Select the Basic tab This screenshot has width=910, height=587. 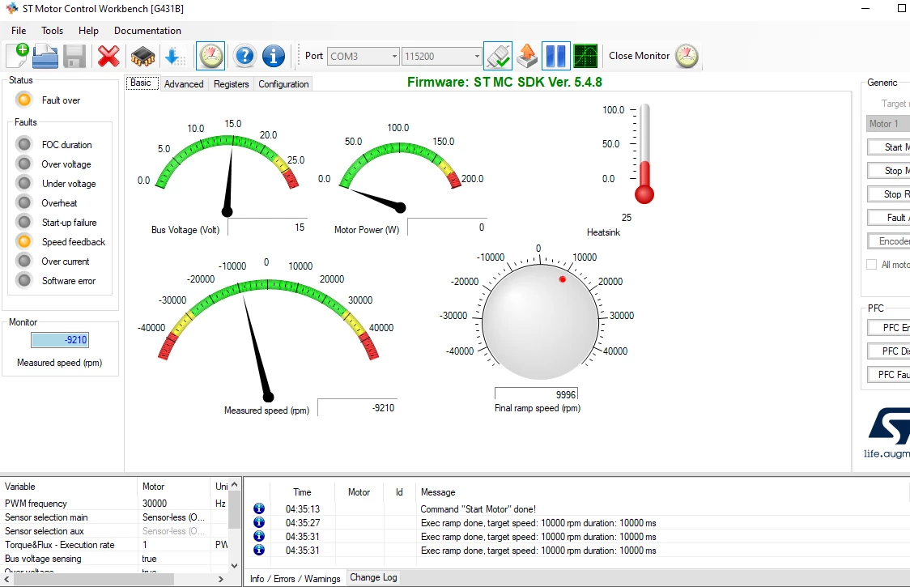pos(141,83)
